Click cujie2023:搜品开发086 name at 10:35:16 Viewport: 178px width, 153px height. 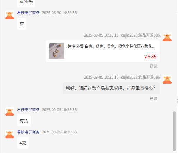tap(140, 77)
